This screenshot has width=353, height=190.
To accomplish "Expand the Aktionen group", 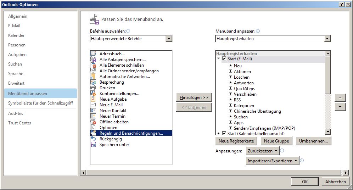I will tap(230, 71).
